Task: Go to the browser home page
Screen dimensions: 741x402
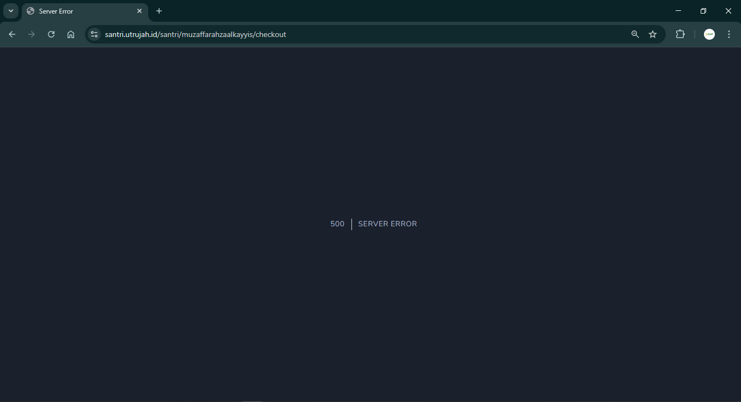Action: click(x=71, y=34)
